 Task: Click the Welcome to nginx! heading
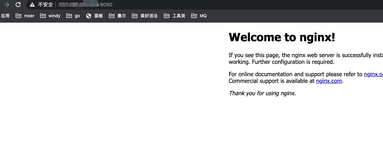pyautogui.click(x=282, y=37)
